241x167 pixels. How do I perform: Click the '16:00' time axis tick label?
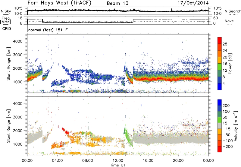(148, 161)
